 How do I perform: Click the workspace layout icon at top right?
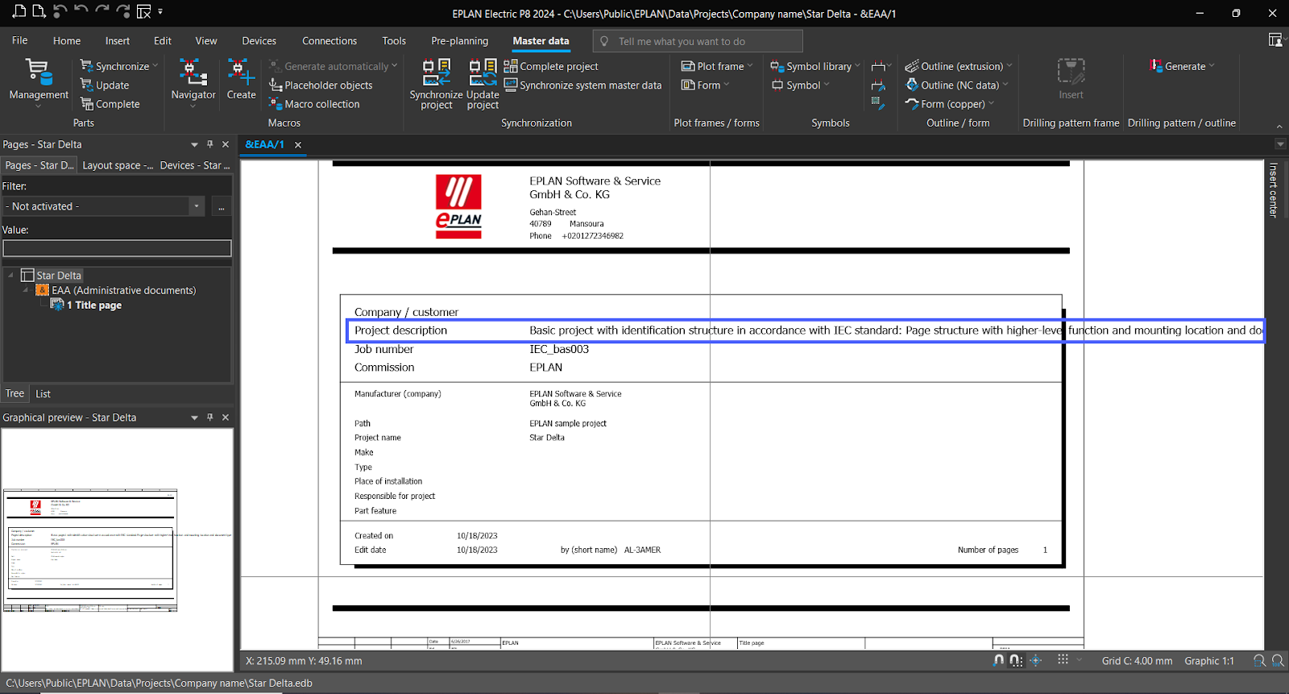tap(1275, 39)
